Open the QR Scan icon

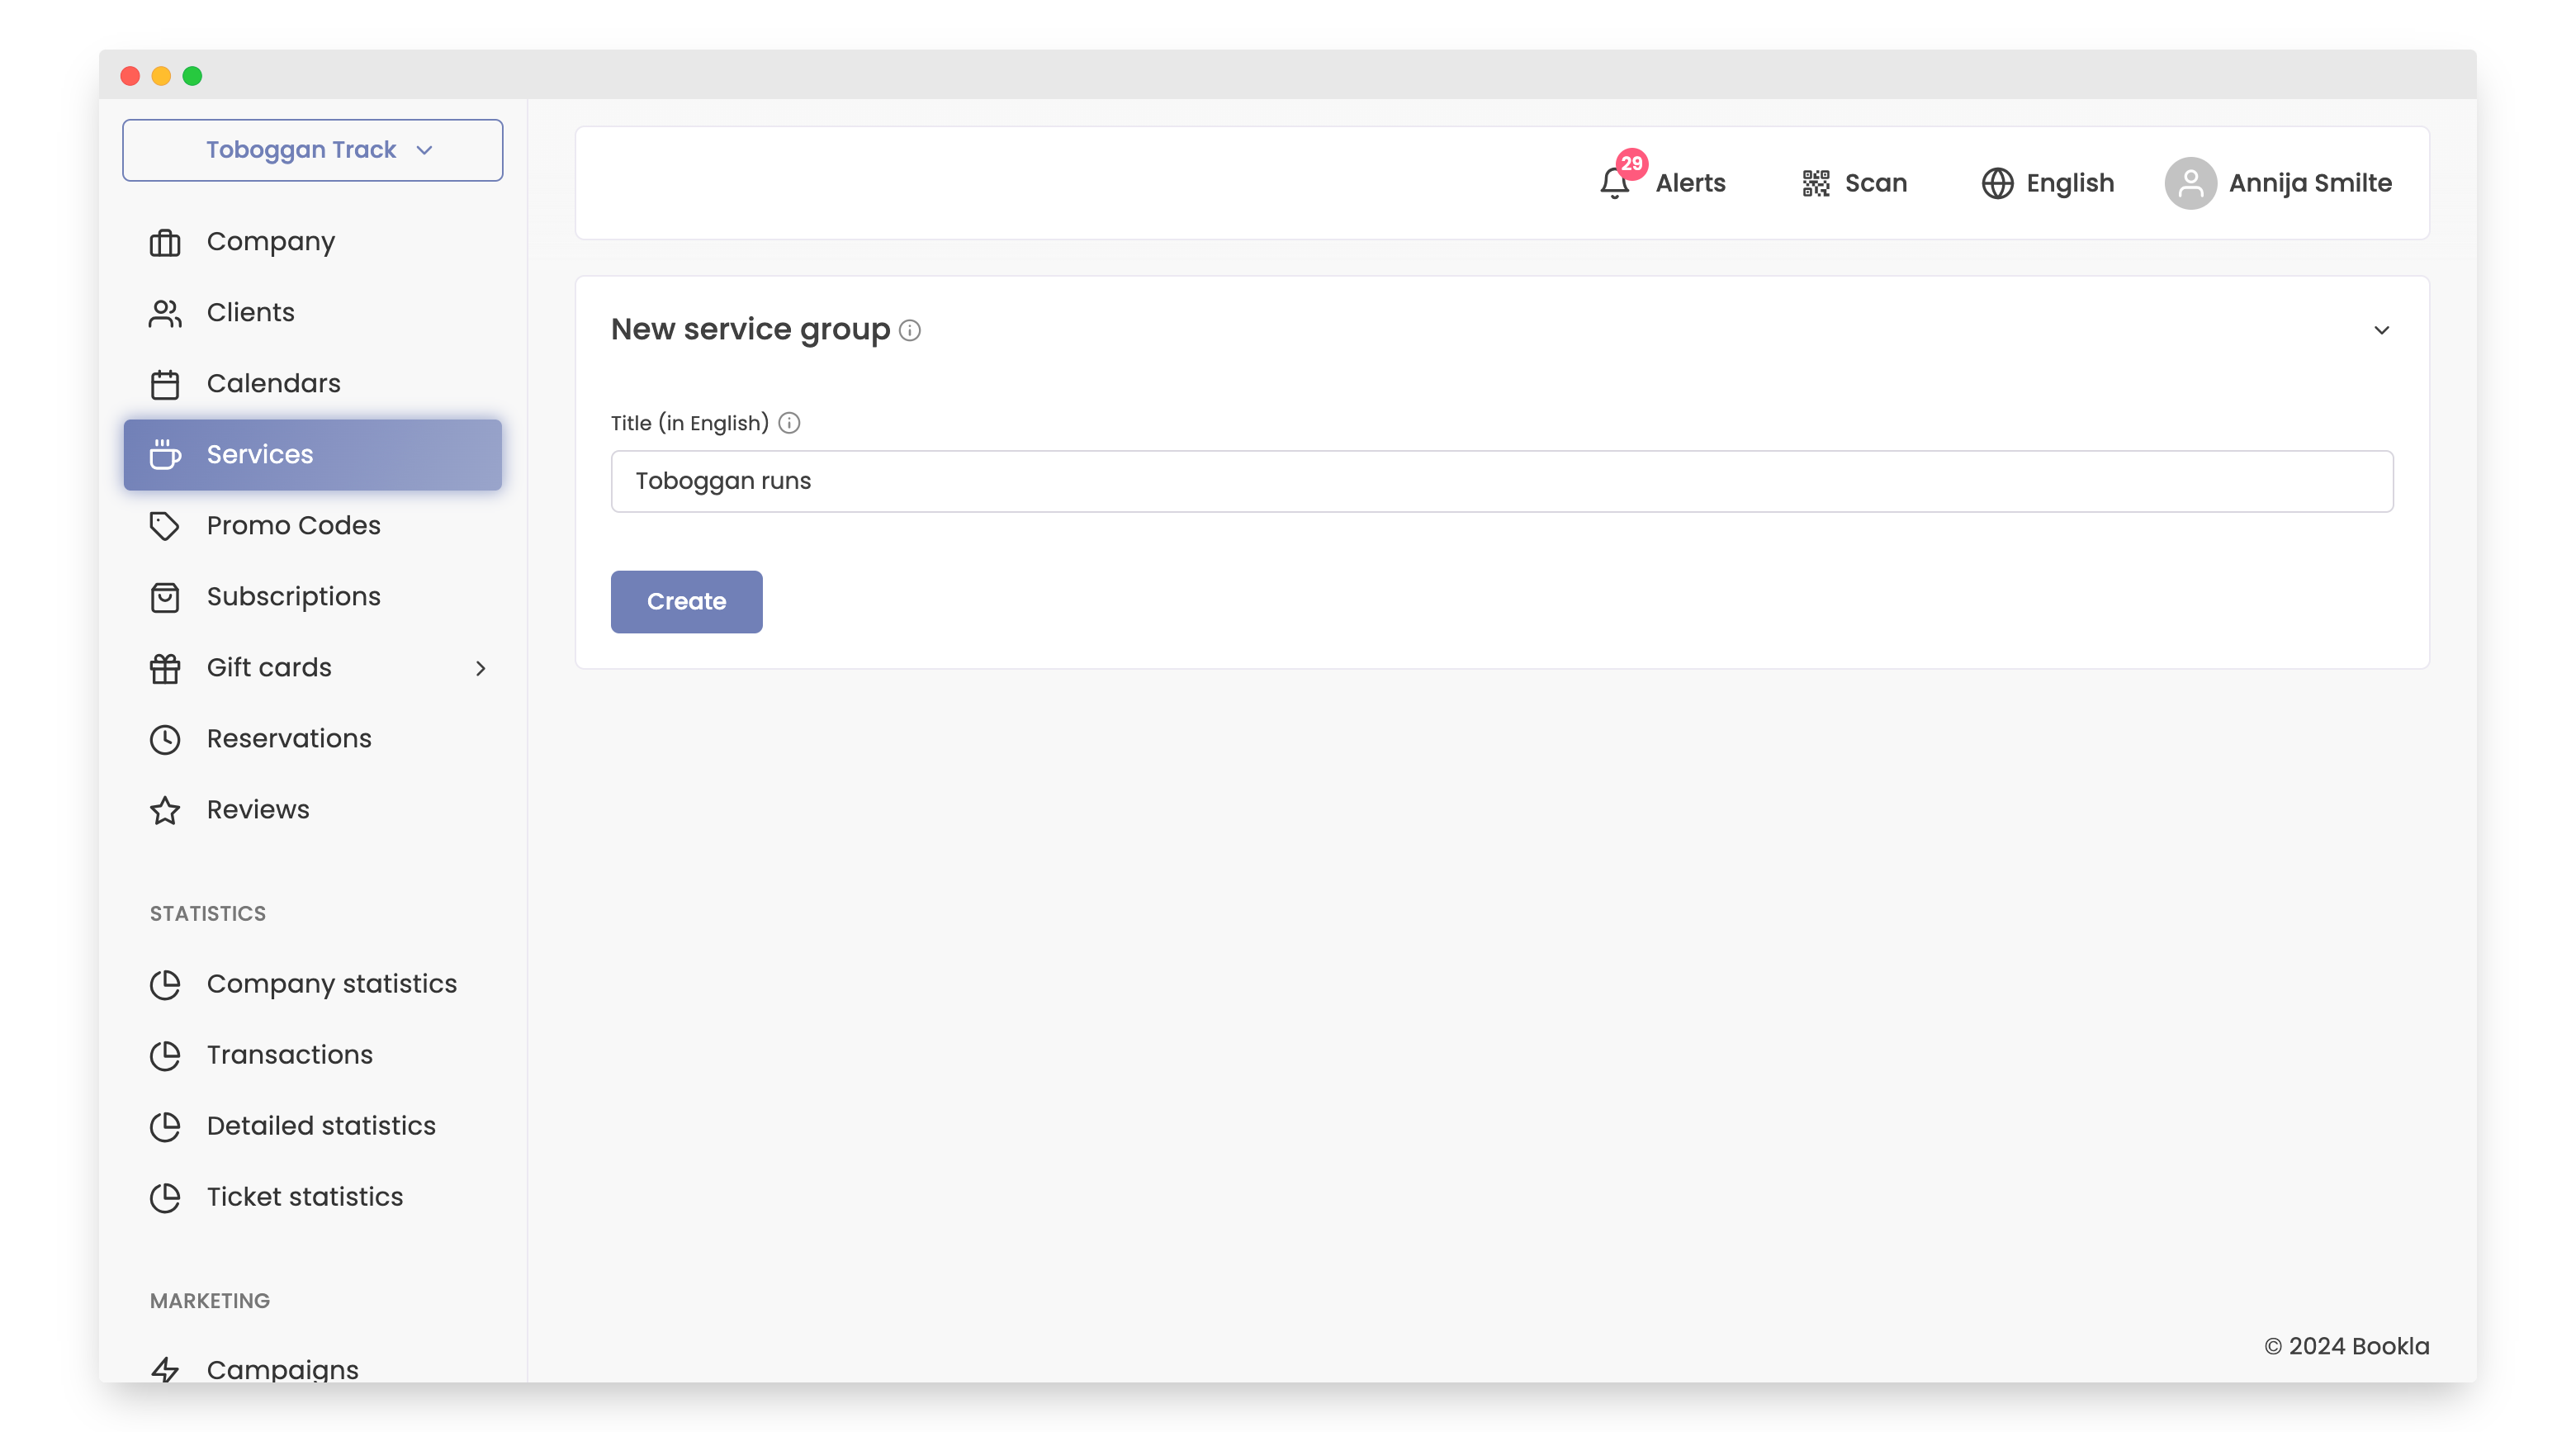pos(1815,183)
